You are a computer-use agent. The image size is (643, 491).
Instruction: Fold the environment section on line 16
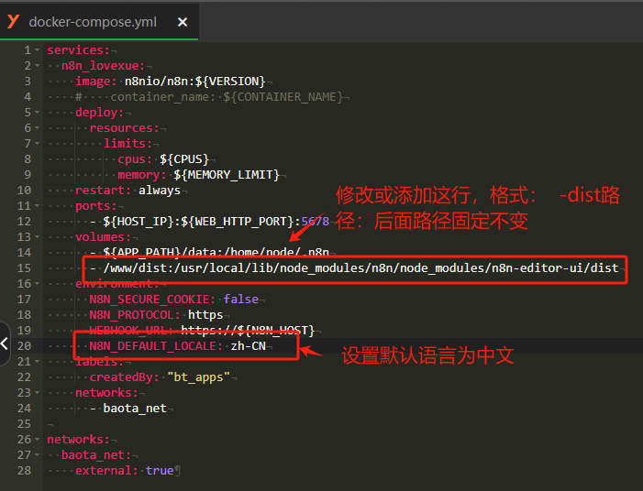[38, 283]
